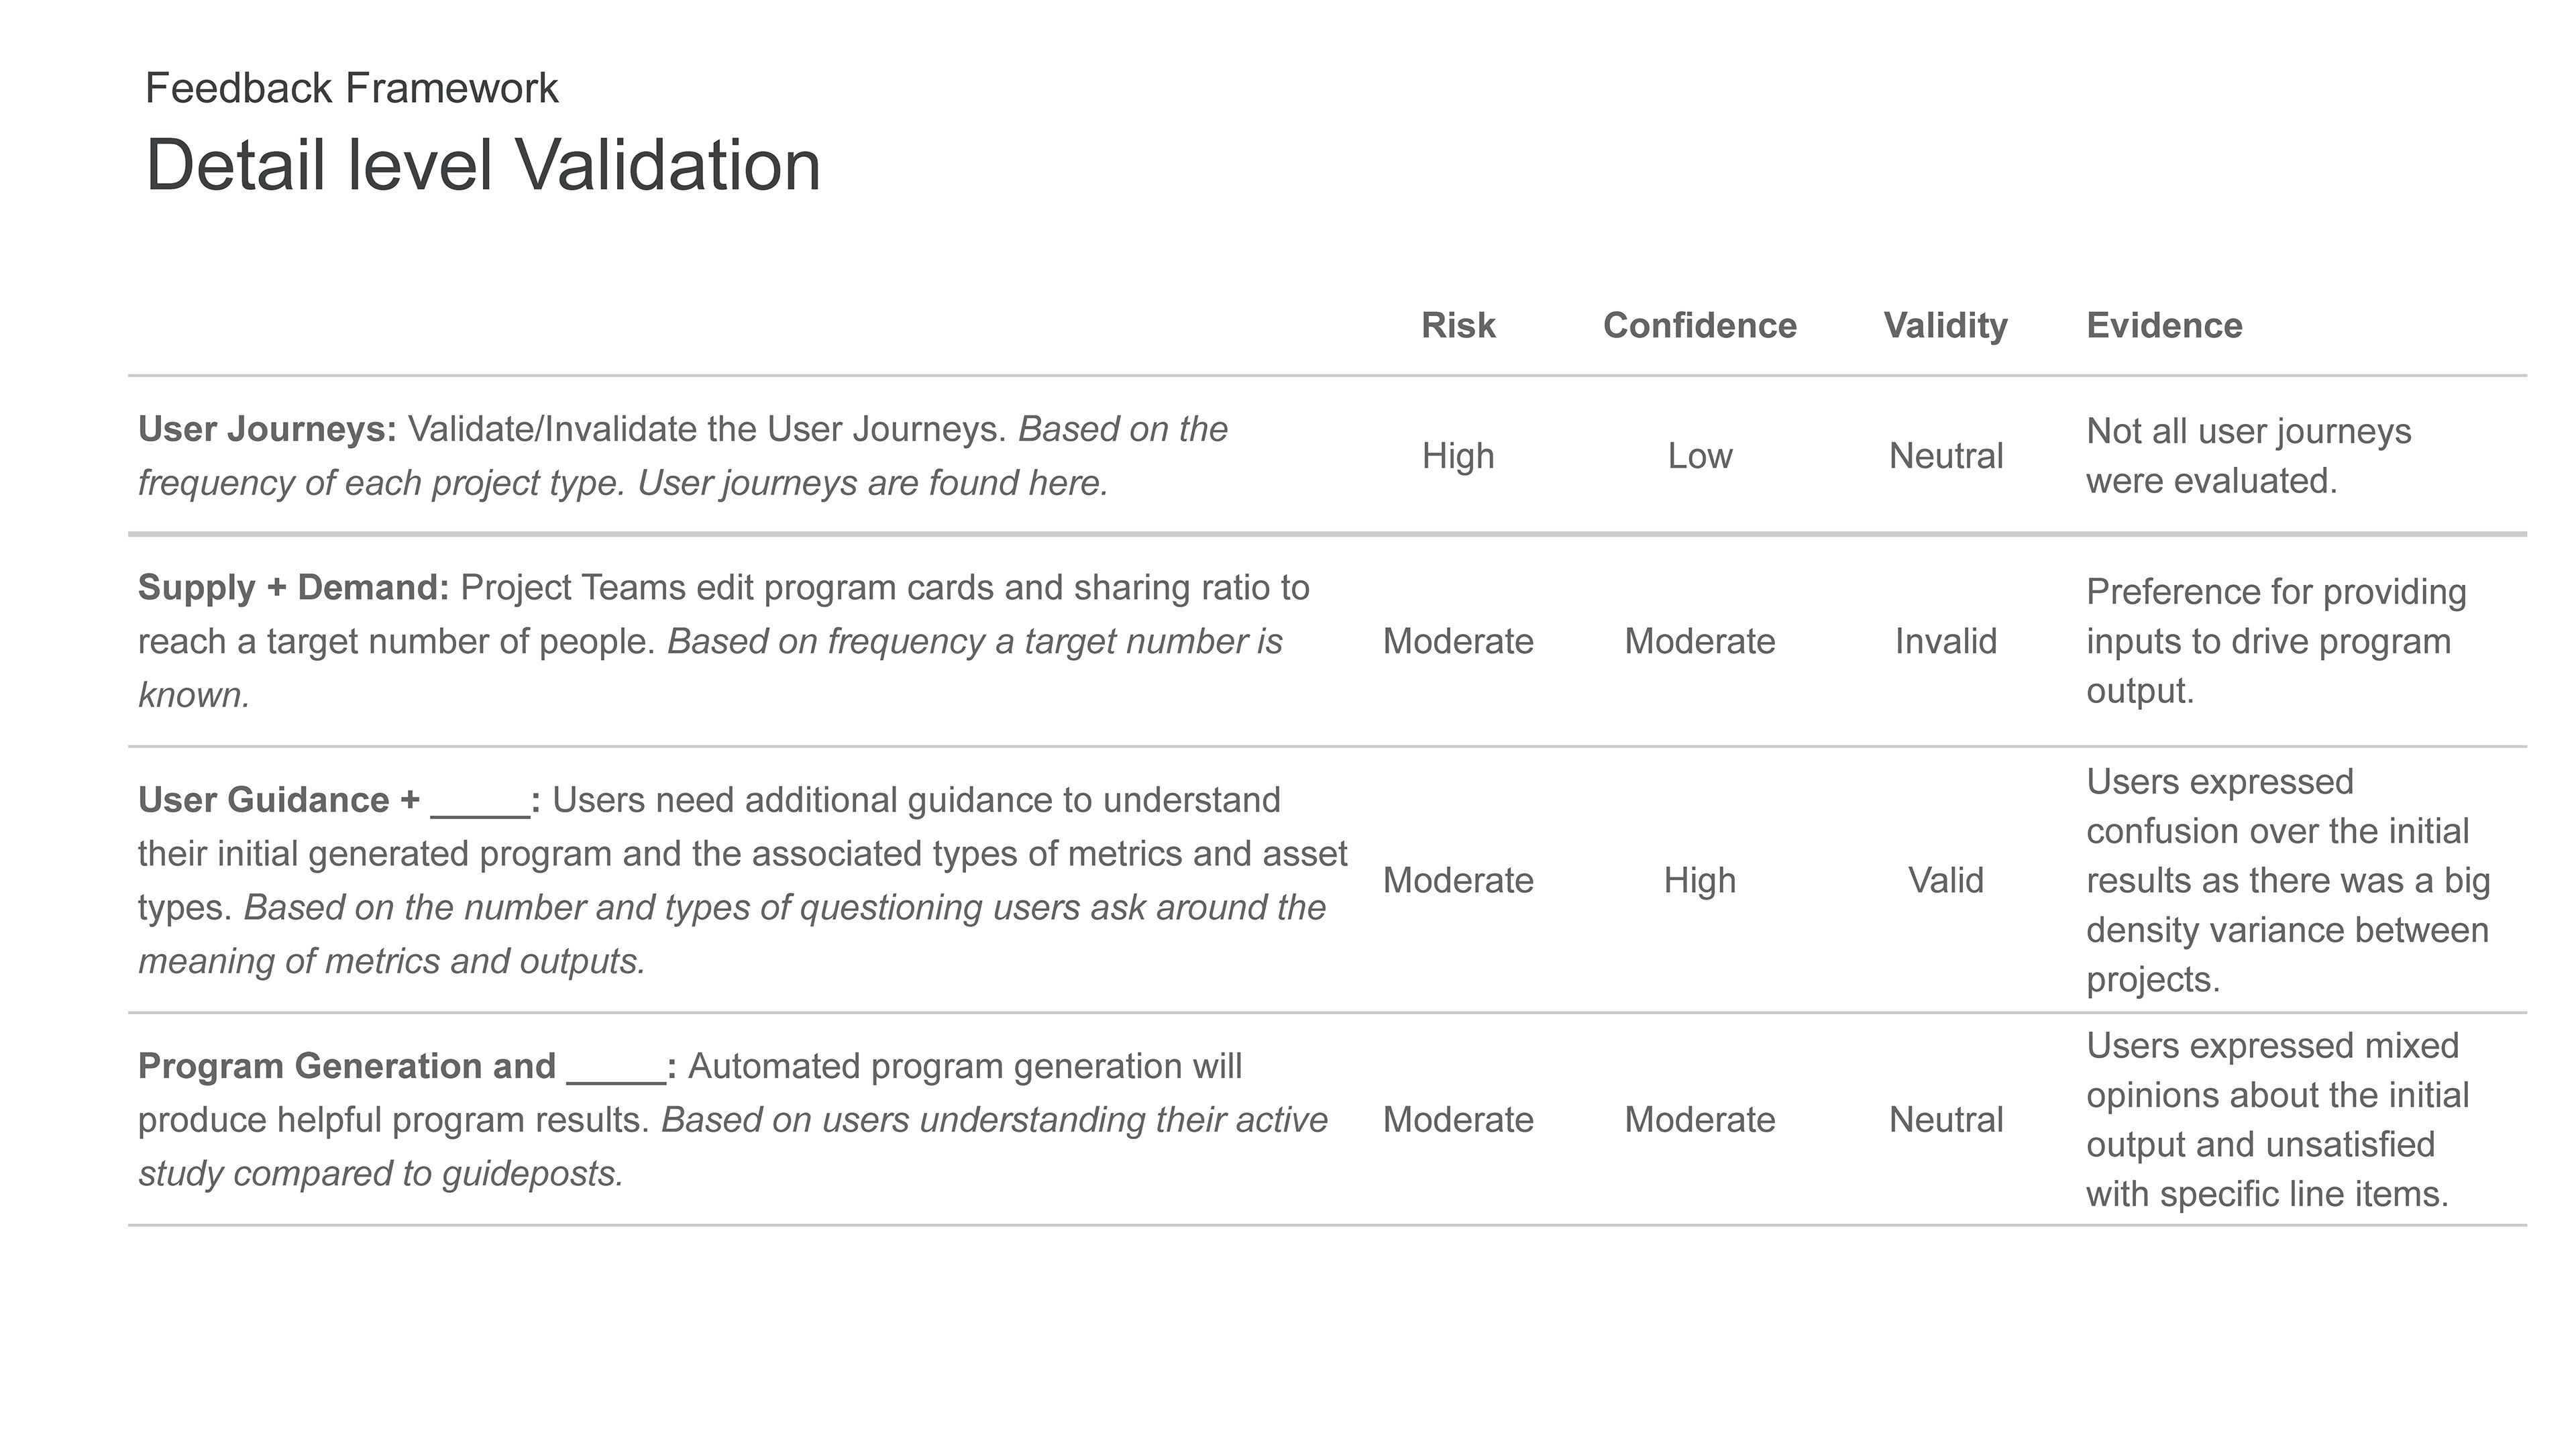The height and width of the screenshot is (1449, 2576).
Task: Click the Low confidence cell
Action: 1699,456
